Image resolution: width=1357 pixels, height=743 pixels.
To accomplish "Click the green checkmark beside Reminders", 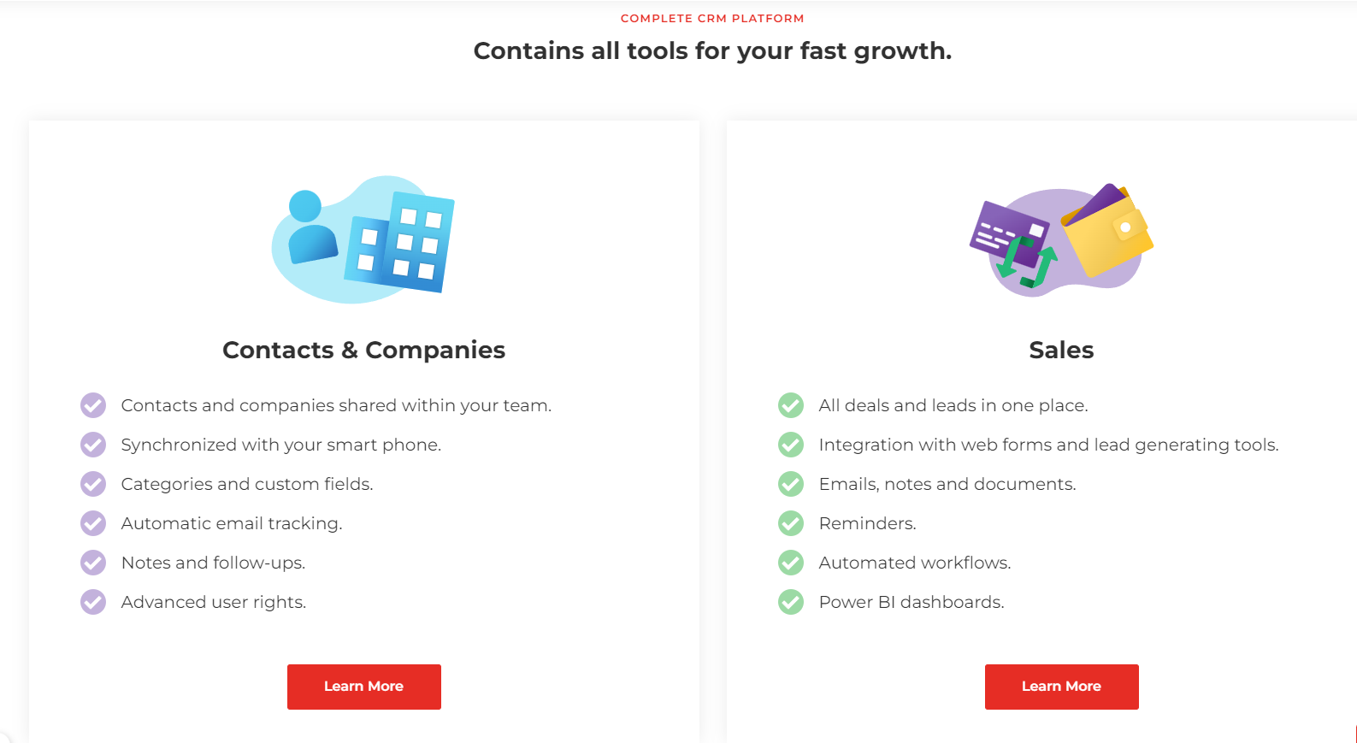I will click(x=791, y=523).
